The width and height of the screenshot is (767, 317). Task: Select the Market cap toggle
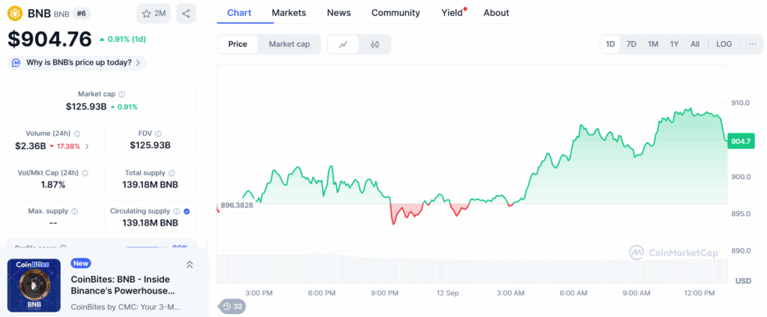tap(289, 44)
